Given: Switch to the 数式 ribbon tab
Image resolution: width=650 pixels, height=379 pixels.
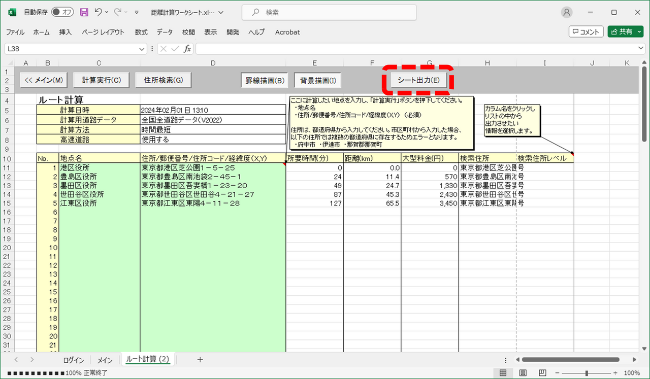Looking at the screenshot, I should click(141, 32).
